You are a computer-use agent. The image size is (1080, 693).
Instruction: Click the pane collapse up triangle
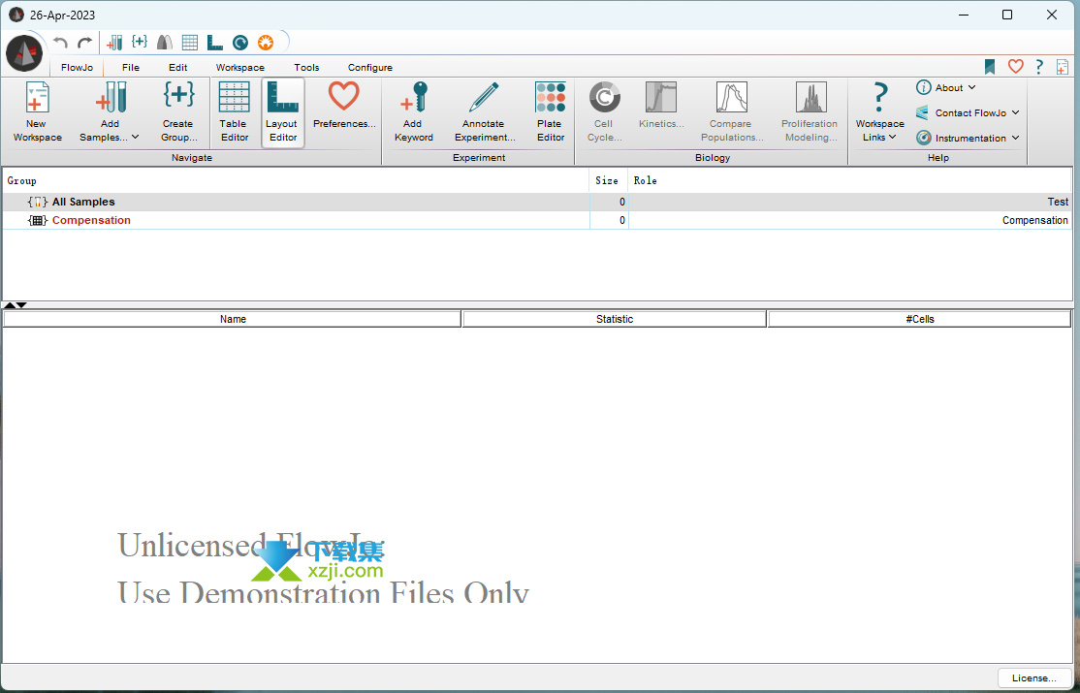coord(10,304)
